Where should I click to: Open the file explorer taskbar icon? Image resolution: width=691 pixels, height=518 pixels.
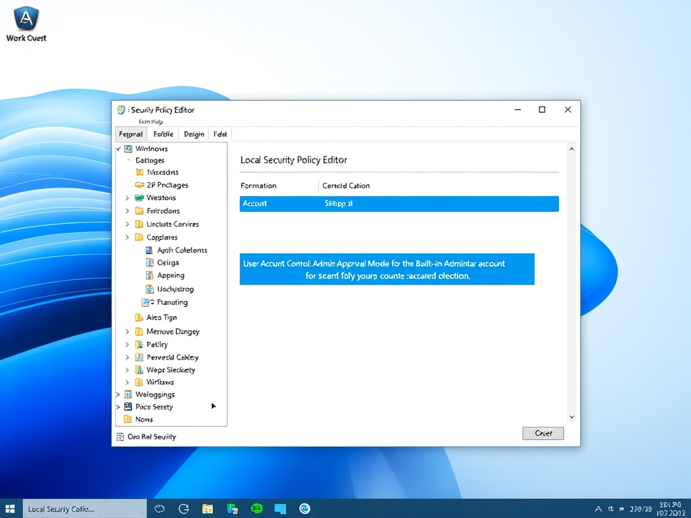point(208,509)
